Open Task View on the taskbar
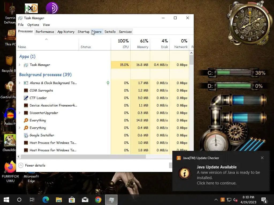The height and width of the screenshot is (205, 274). click(x=32, y=200)
